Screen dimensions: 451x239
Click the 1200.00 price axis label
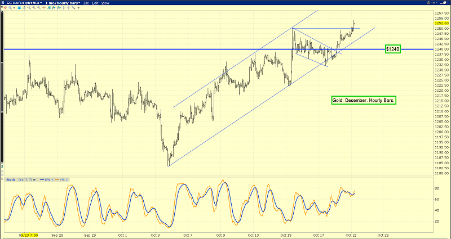pos(442,132)
